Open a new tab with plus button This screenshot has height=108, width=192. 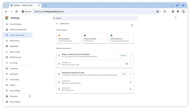click(45, 5)
